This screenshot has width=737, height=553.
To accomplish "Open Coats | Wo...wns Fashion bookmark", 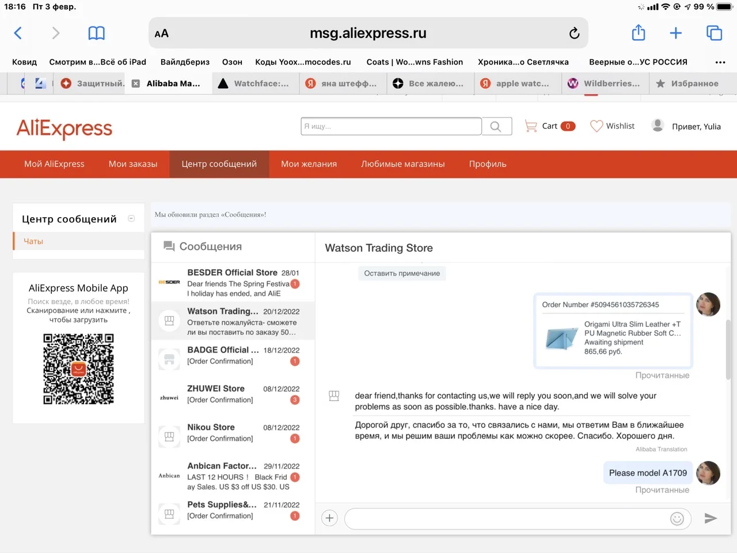I will coord(415,62).
